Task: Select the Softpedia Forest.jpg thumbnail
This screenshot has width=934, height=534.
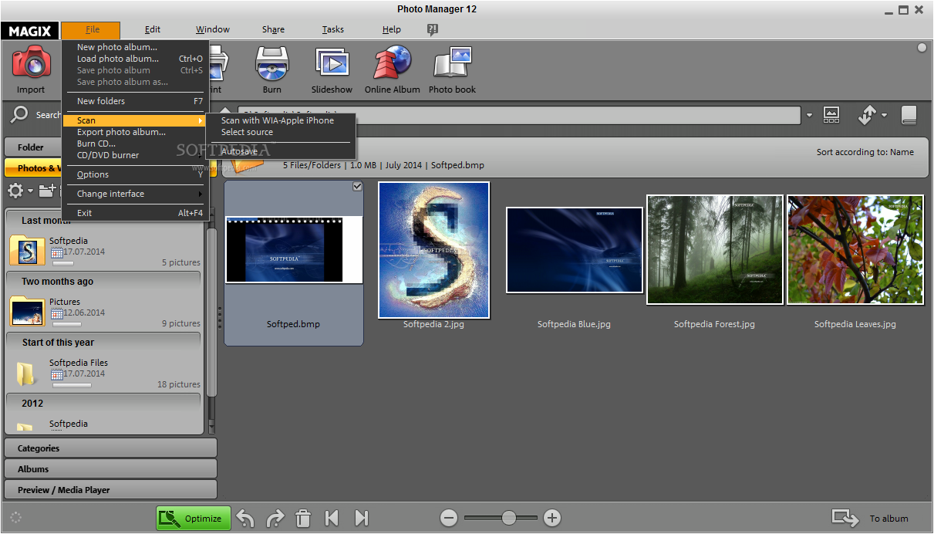Action: (714, 250)
